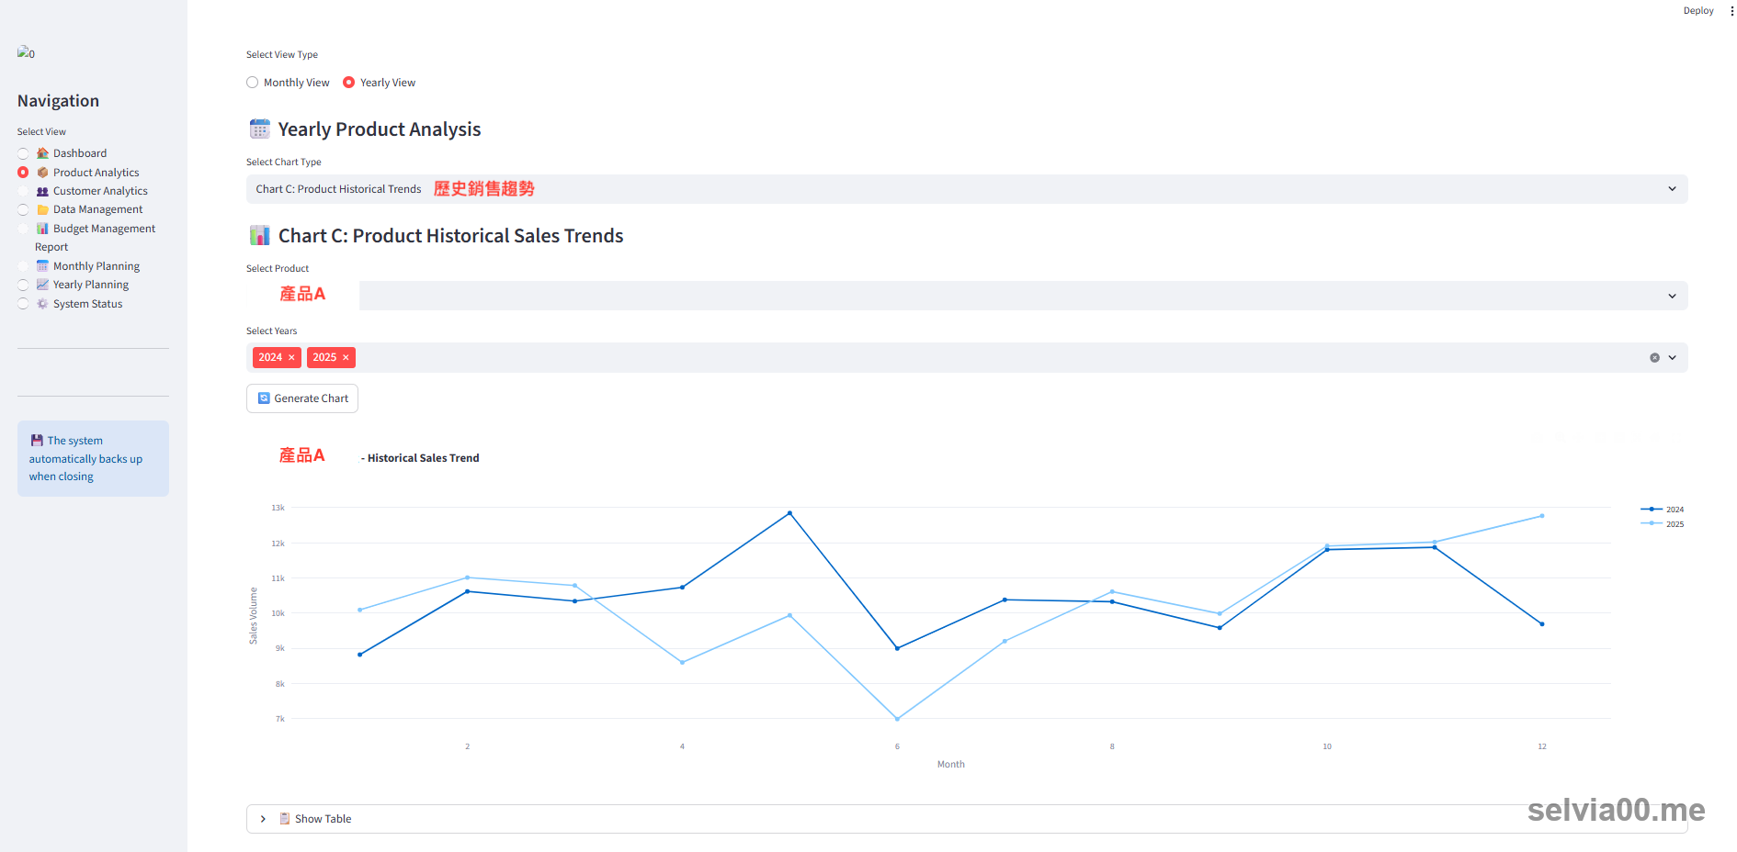Click the Generate Chart refresh icon

(264, 398)
